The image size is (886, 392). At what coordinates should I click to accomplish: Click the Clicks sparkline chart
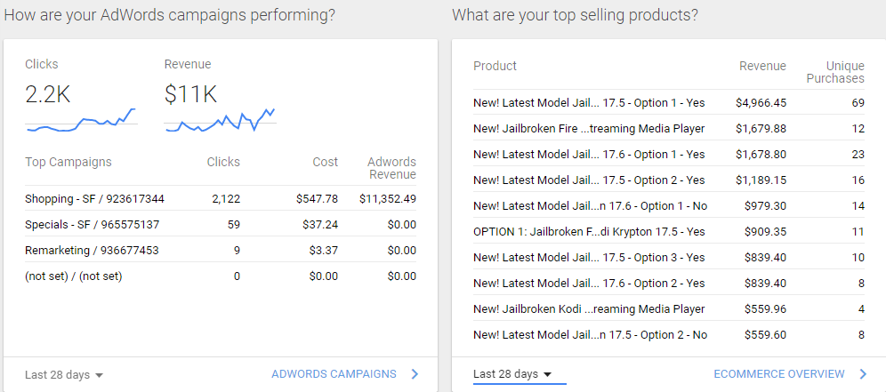pyautogui.click(x=81, y=123)
